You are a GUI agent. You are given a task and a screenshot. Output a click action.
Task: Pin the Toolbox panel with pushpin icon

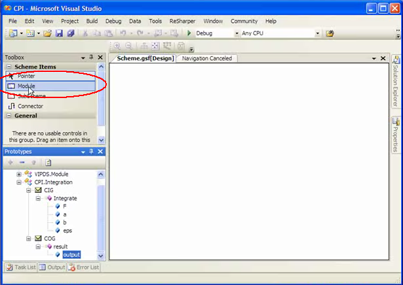91,57
